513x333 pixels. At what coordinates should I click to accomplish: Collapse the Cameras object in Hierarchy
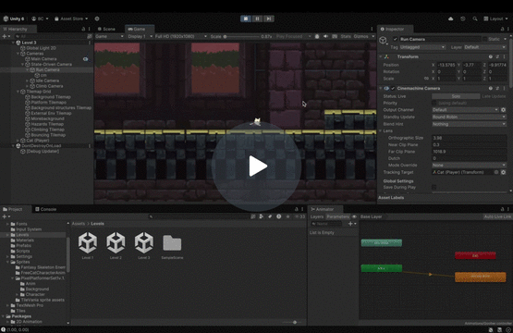pos(18,54)
